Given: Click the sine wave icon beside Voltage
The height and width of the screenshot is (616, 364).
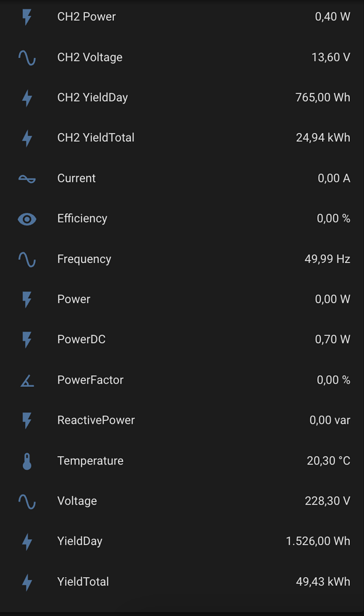Looking at the screenshot, I should coord(26,501).
